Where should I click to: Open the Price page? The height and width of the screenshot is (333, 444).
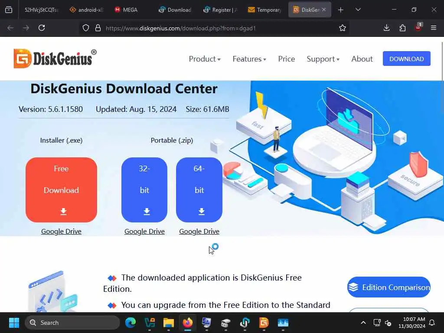[286, 59]
